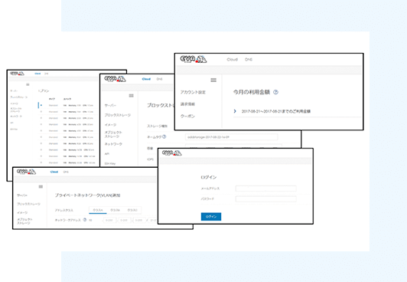Select the first plan radio button
Image resolution: width=407 pixels, height=282 pixels.
coord(41,105)
